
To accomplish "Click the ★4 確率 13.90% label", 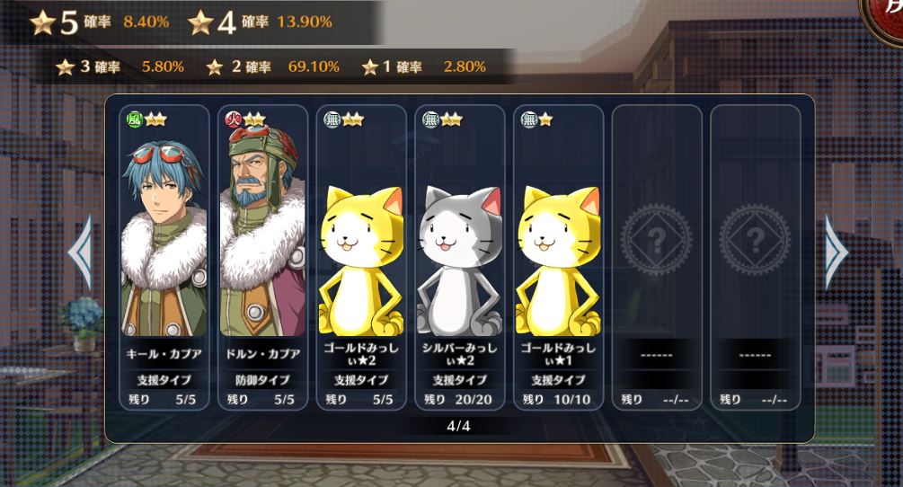I will [260, 22].
